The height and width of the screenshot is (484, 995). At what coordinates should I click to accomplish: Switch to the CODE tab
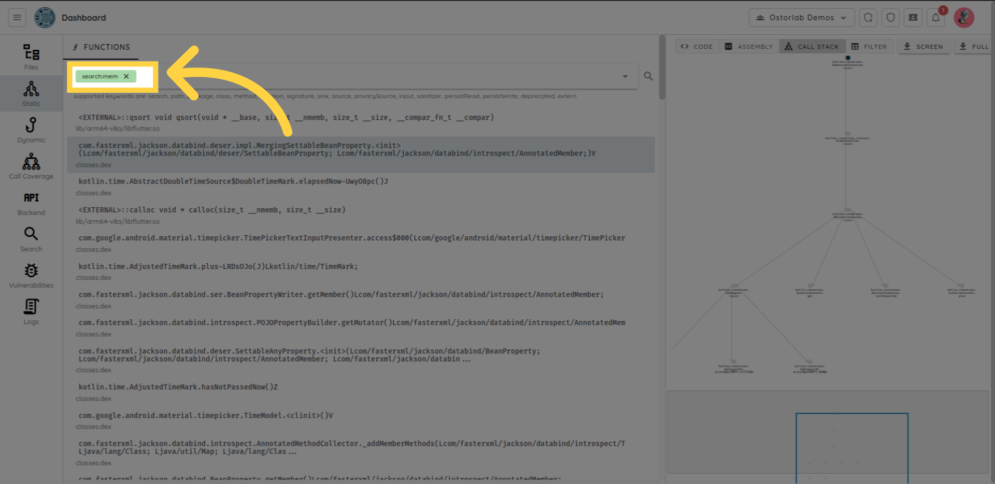point(696,47)
